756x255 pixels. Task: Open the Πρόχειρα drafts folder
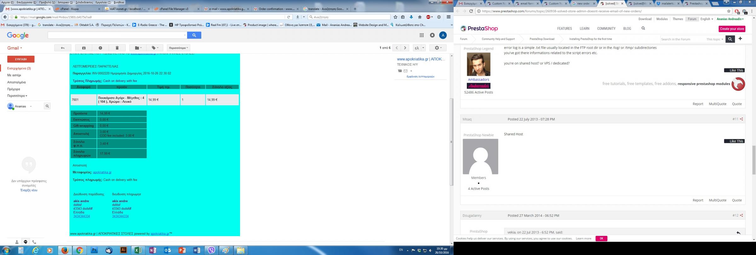pos(14,89)
